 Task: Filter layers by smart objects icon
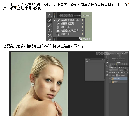pos(126,68)
